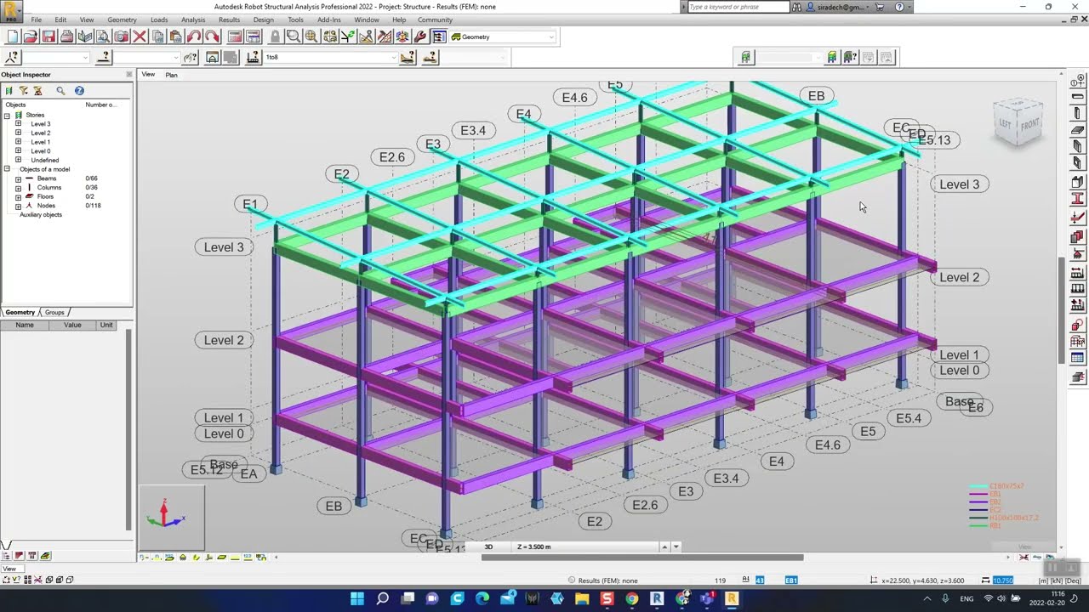
Task: Save project with the red floppy icon
Action: tap(48, 37)
